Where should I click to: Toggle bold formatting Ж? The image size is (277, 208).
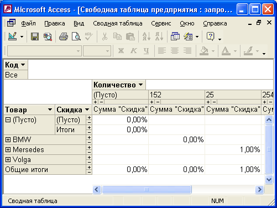(x=121, y=51)
